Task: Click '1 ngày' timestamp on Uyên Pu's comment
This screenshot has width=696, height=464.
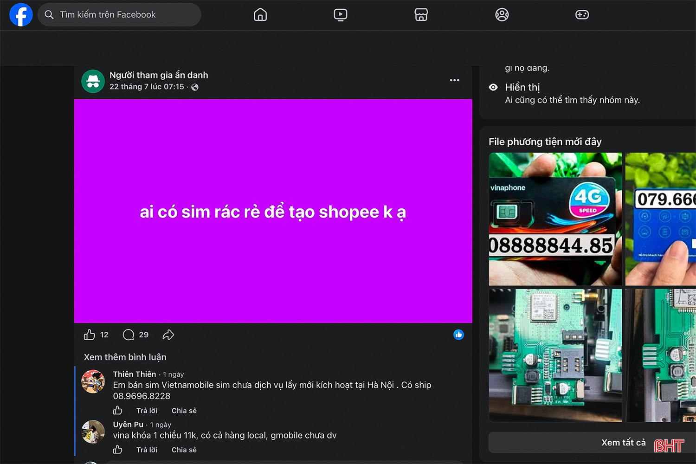Action: coord(161,425)
